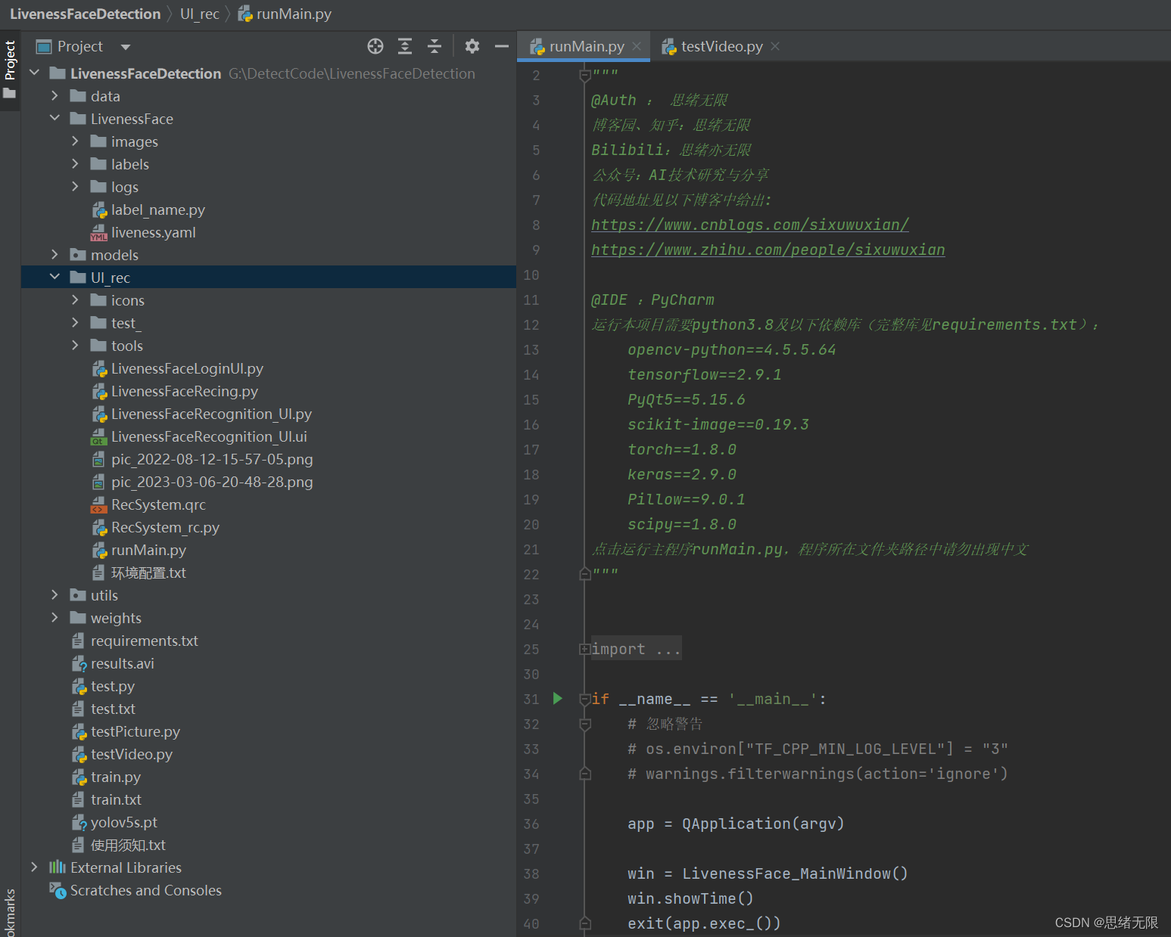Image resolution: width=1171 pixels, height=937 pixels.
Task: Expand the icons folder
Action: [75, 299]
